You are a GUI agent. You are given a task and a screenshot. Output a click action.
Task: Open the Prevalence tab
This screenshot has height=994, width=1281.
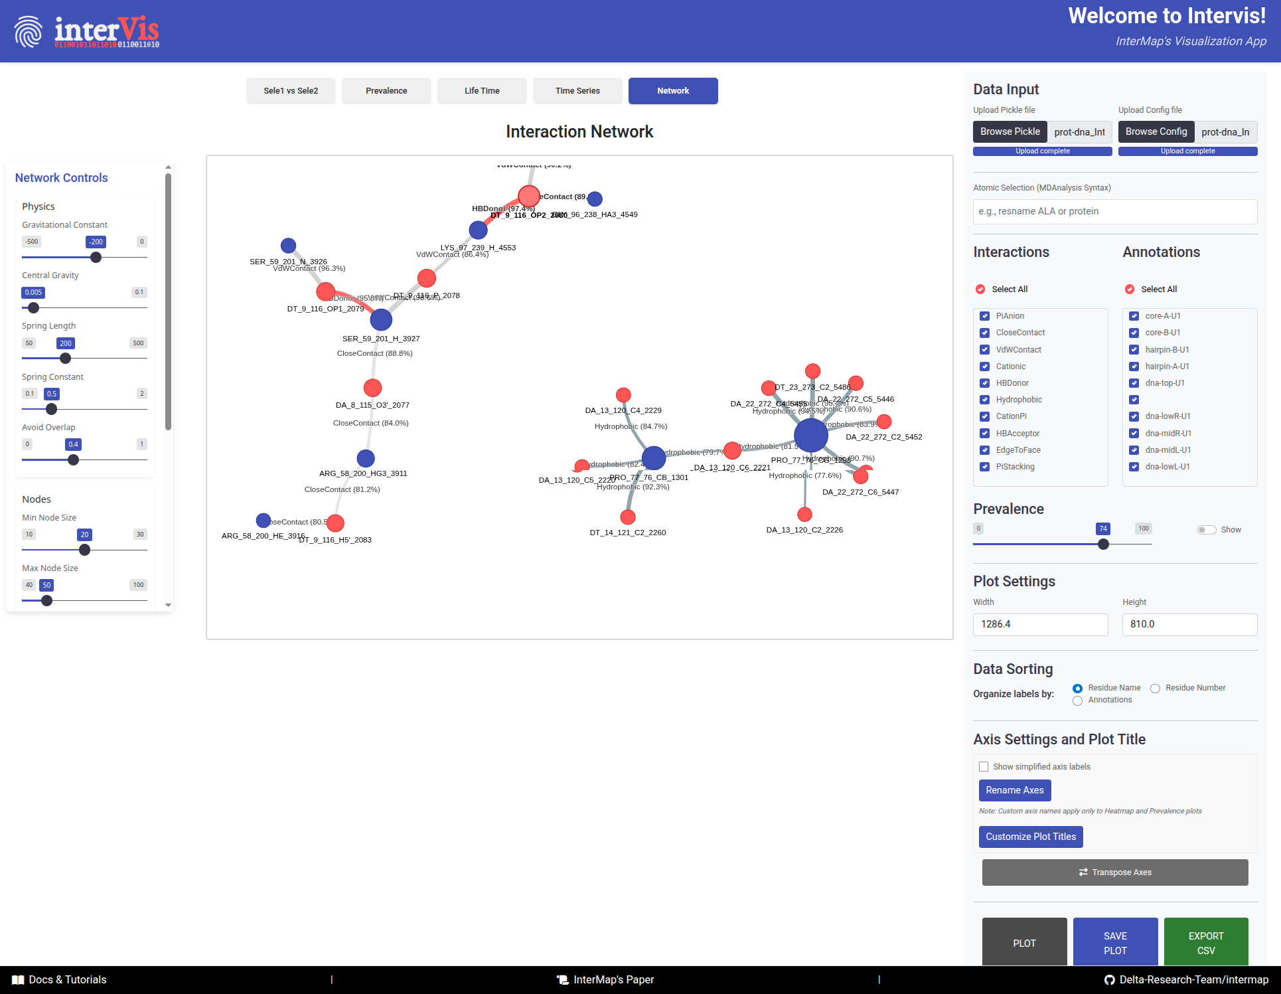386,91
